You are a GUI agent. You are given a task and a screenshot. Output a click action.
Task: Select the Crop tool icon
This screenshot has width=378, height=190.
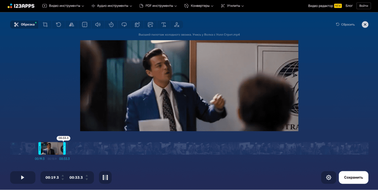click(x=45, y=24)
